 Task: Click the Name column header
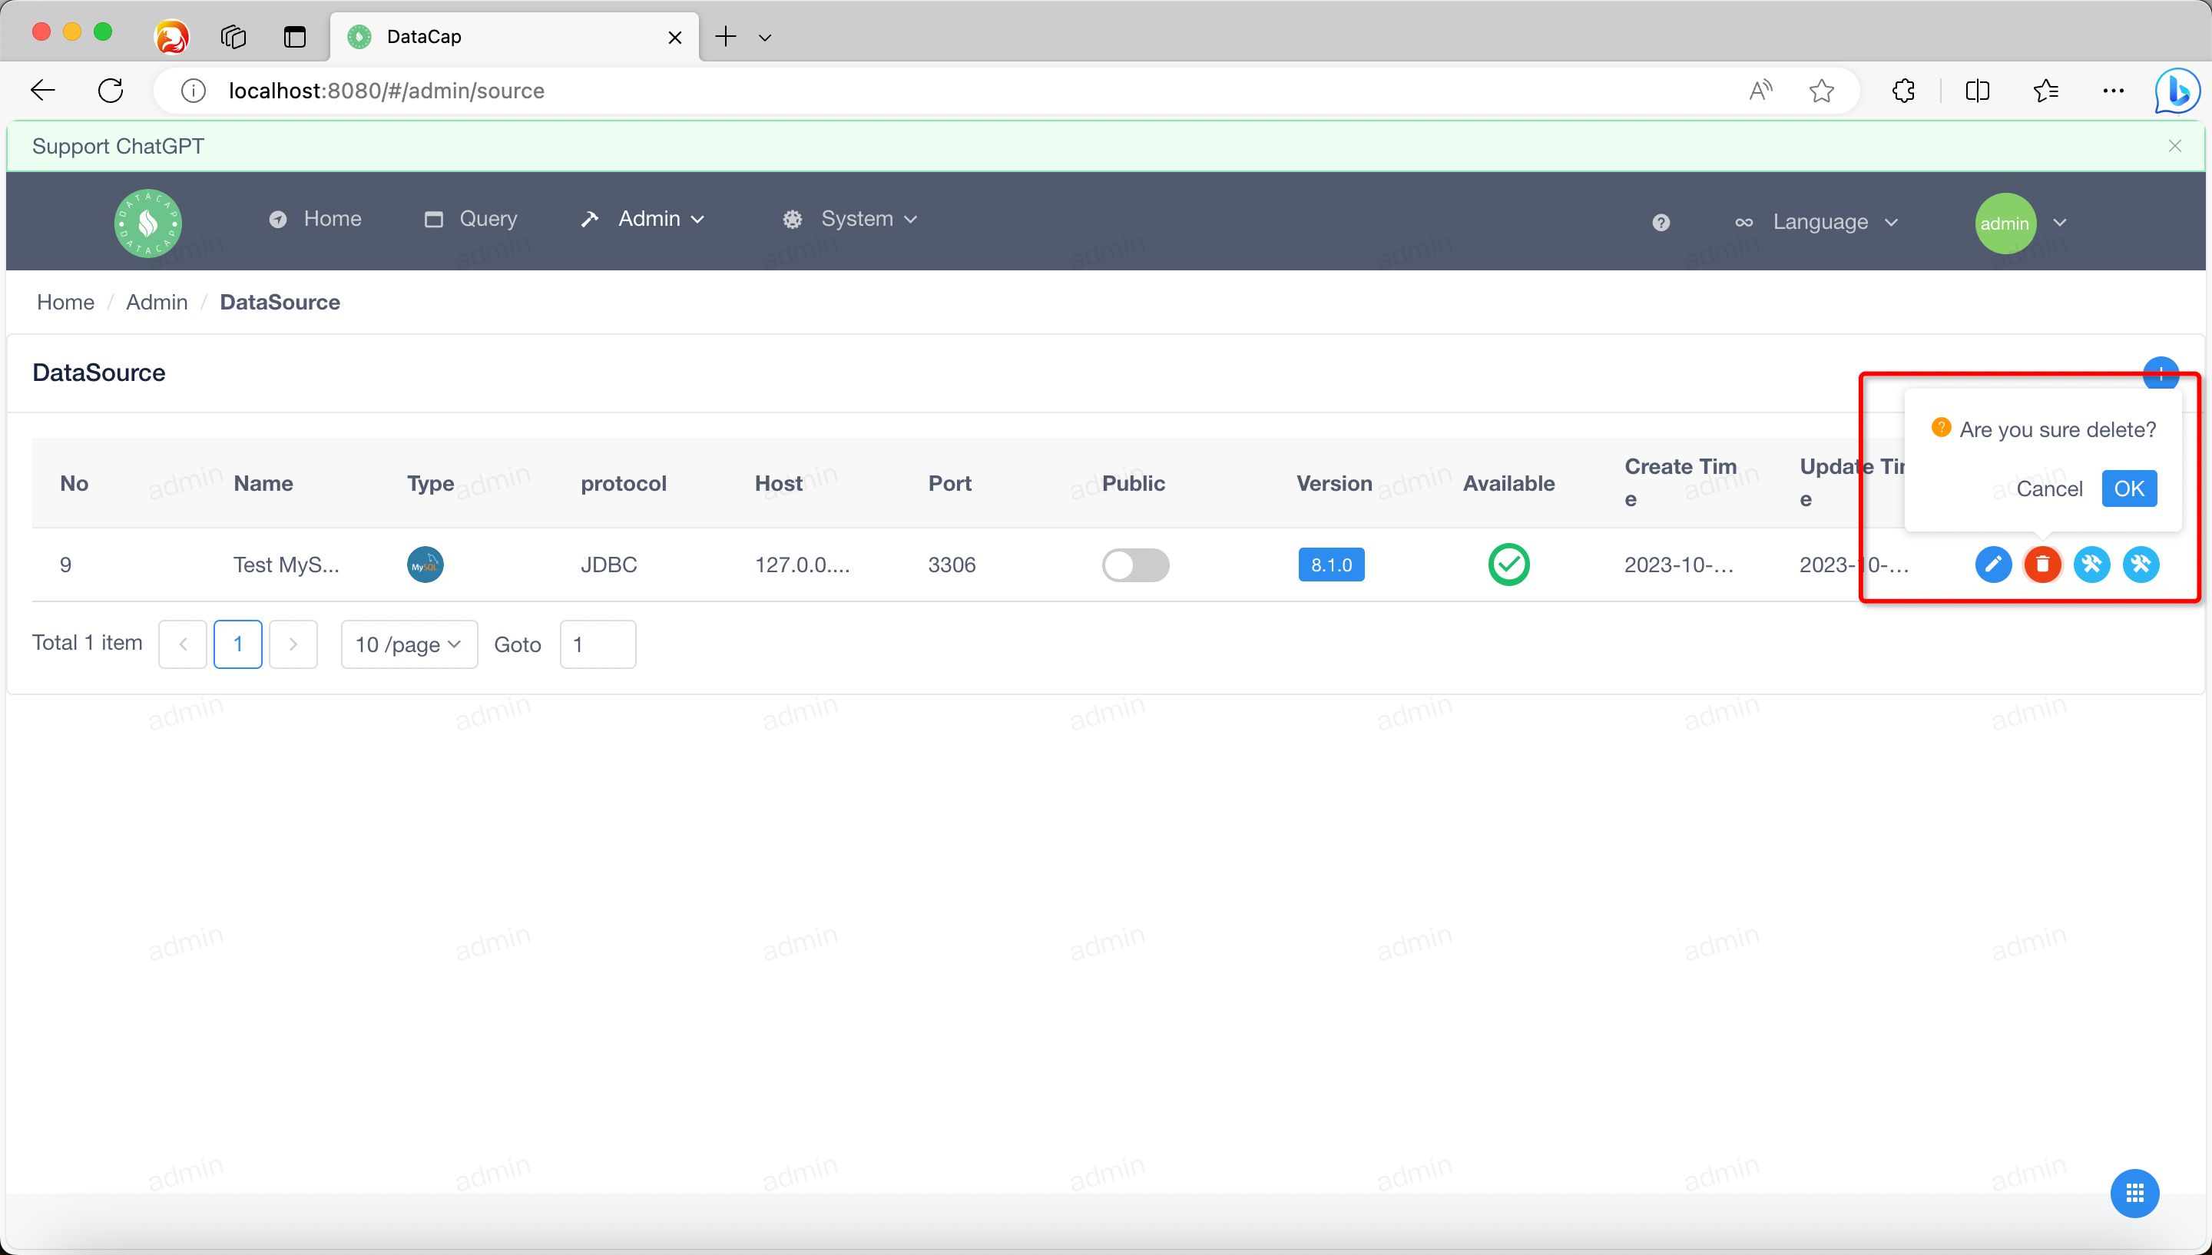(x=263, y=484)
